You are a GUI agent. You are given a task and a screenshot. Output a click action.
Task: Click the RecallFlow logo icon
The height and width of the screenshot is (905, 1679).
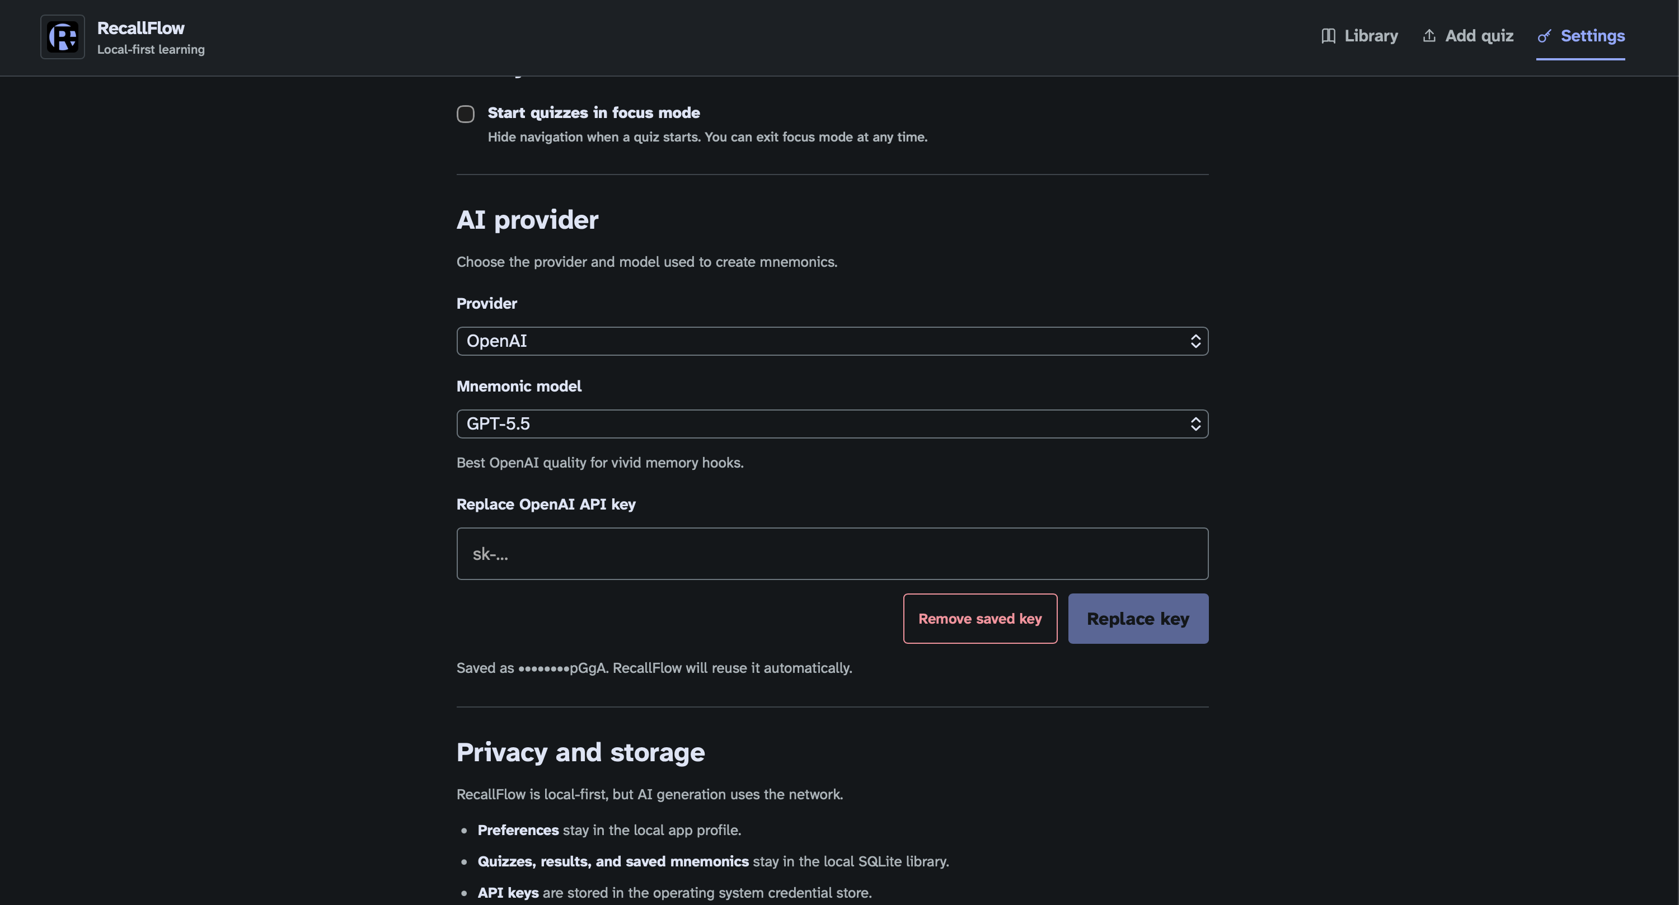pos(63,37)
